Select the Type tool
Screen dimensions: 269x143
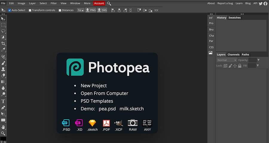click(x=3, y=101)
